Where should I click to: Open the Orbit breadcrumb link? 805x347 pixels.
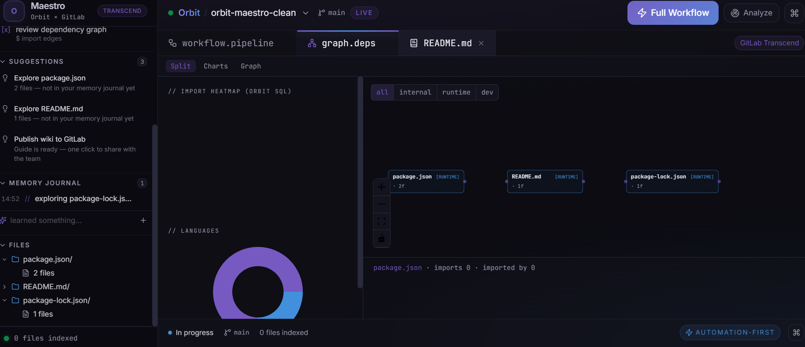click(189, 13)
